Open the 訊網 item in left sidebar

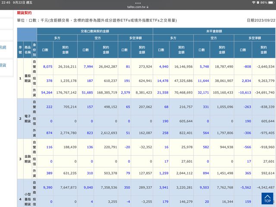pyautogui.click(x=3, y=47)
